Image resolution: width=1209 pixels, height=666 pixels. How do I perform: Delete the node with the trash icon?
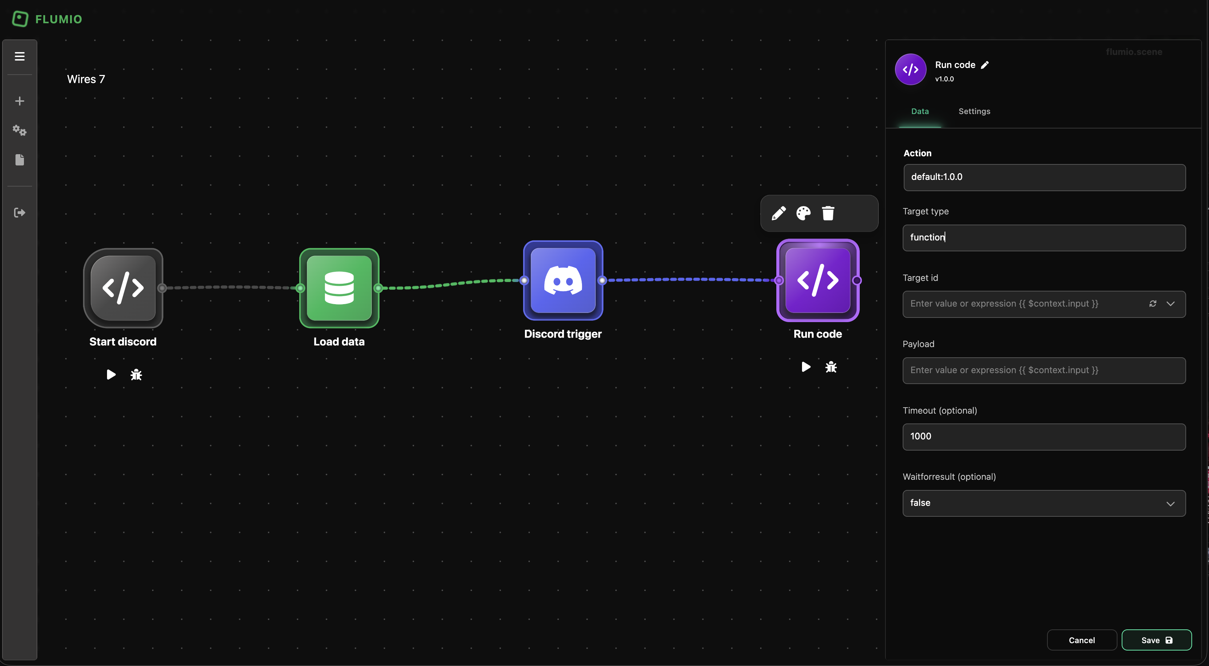828,213
